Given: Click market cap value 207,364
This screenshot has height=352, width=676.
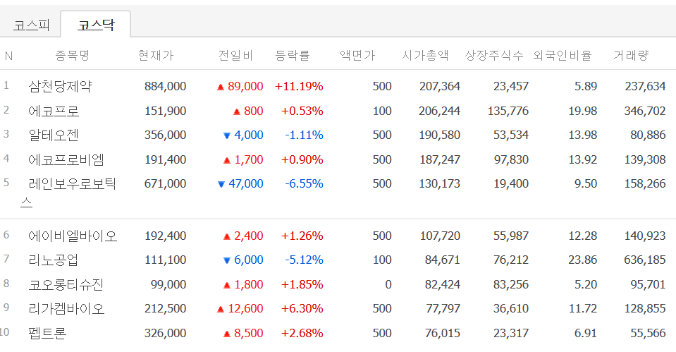Looking at the screenshot, I should 440,86.
